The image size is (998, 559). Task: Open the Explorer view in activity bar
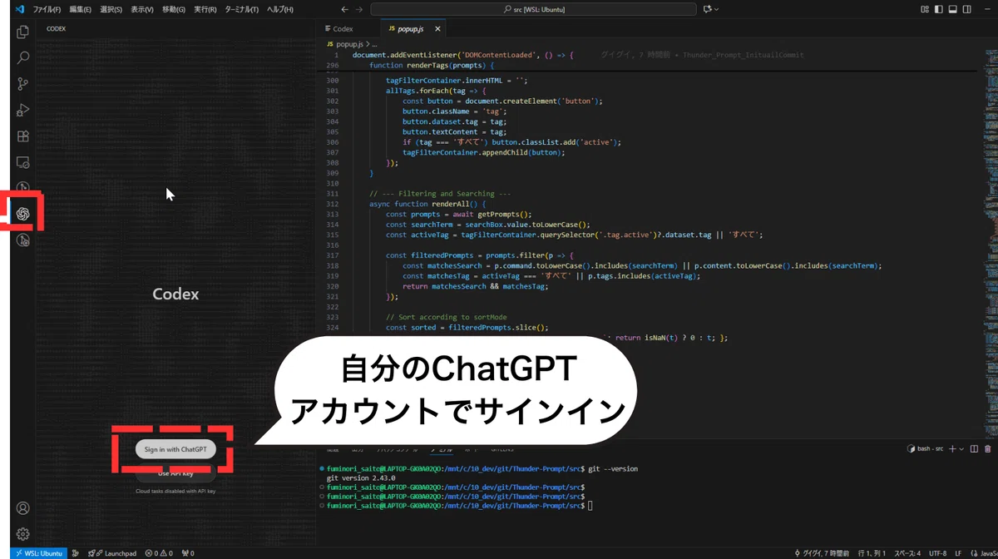coord(23,32)
